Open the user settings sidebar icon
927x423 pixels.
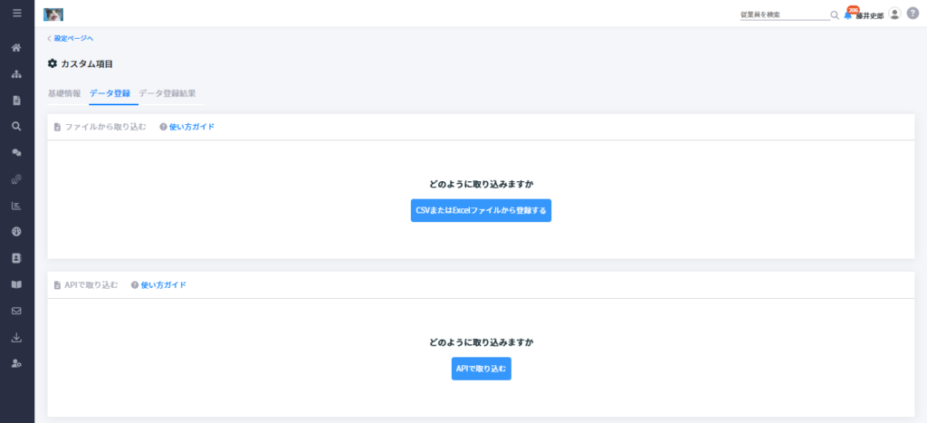(x=16, y=363)
